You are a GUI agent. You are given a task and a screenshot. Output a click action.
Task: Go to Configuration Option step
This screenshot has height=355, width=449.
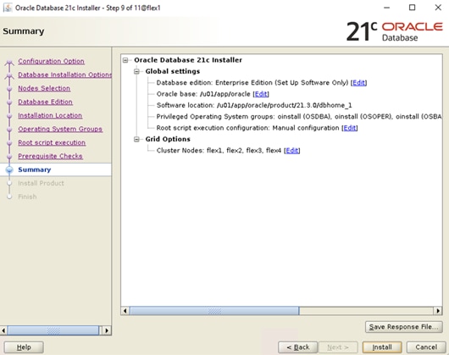click(51, 61)
